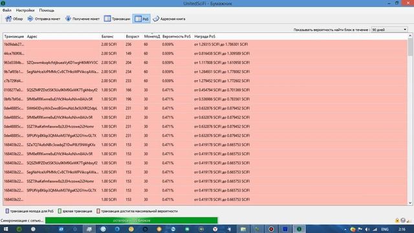Open the Адресная книга address book
The image size is (414, 233).
(169, 19)
